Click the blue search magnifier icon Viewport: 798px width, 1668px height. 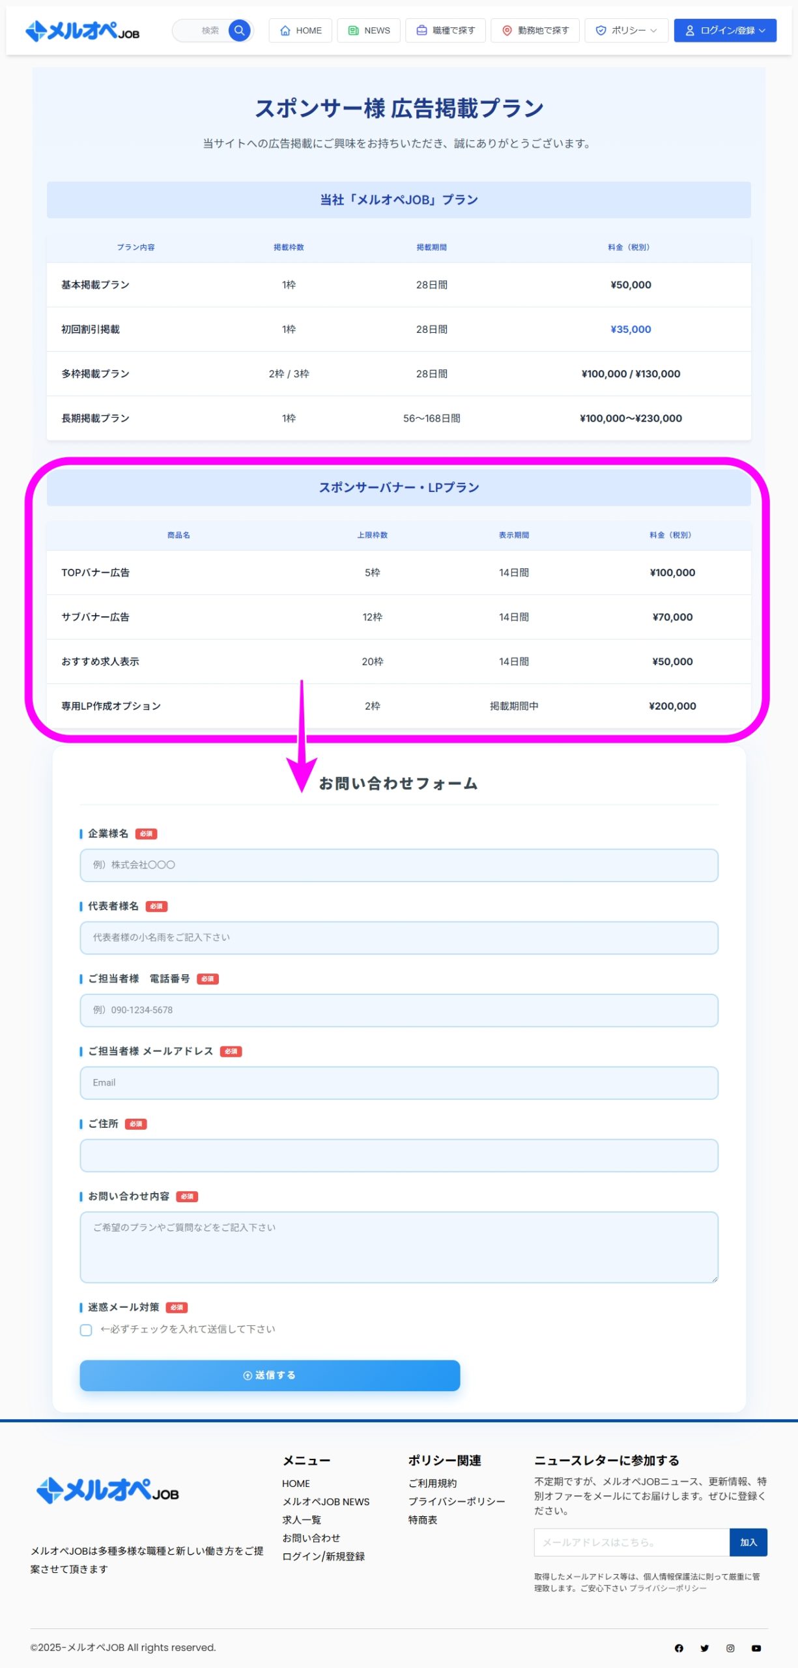240,30
